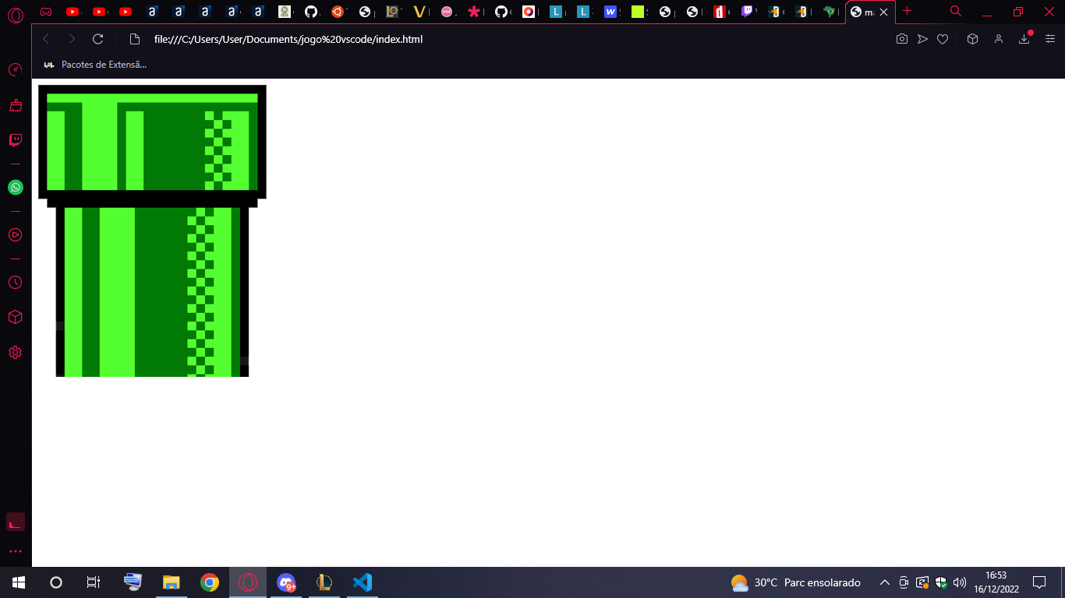Open the Pacotes de Extensã... bookmark

pyautogui.click(x=95, y=65)
